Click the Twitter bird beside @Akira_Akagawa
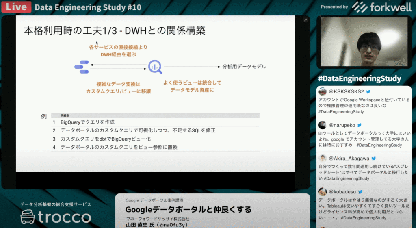Screen dimensions: 416x228 (373, 159)
